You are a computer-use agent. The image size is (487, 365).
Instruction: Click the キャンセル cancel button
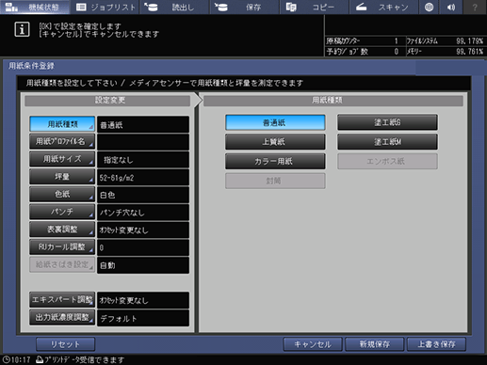click(313, 344)
